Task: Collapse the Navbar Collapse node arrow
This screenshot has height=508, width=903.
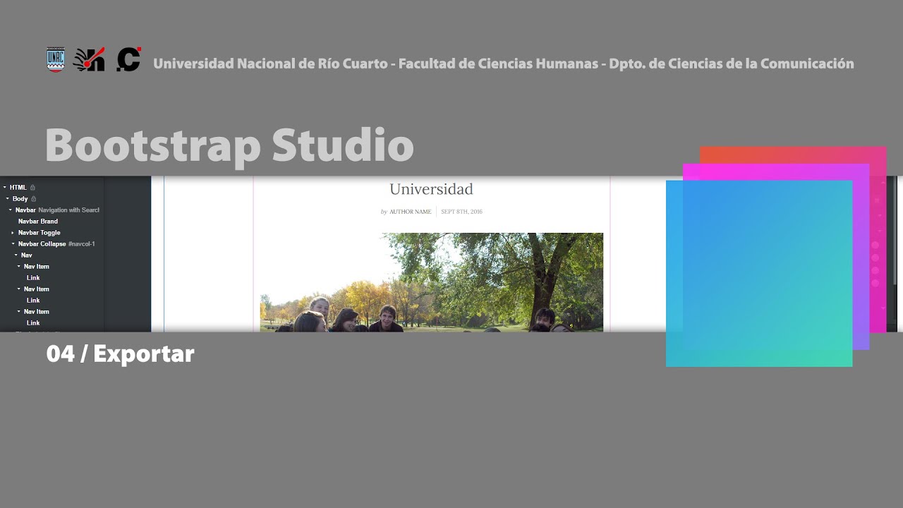Action: pos(13,244)
